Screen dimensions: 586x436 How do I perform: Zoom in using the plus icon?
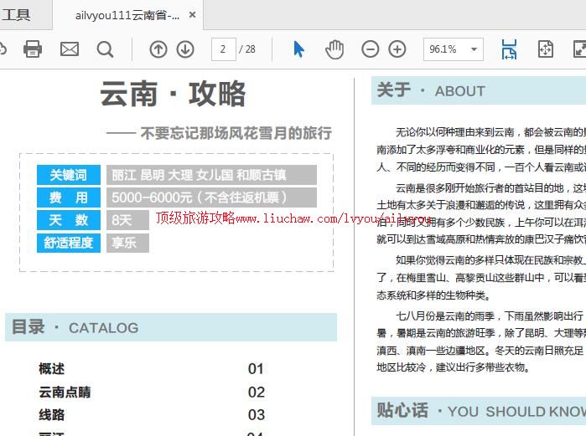point(397,49)
